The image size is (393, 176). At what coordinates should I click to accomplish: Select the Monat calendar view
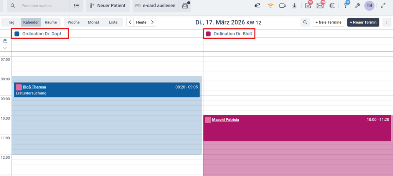(x=93, y=22)
